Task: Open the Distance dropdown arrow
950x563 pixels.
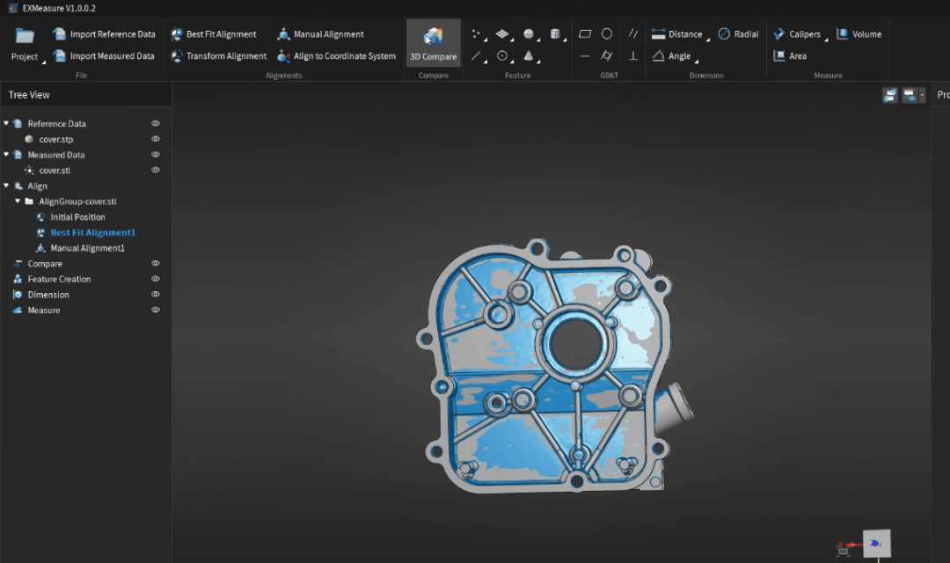Action: coord(707,40)
